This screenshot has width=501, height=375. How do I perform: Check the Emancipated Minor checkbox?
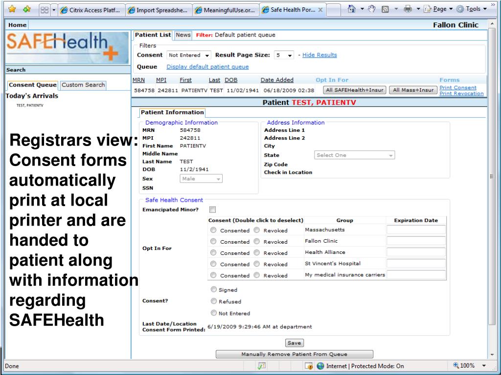(212, 209)
